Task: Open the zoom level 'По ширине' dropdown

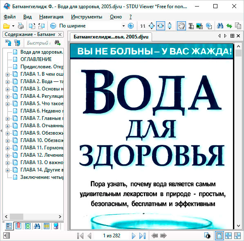Action: pos(123,26)
